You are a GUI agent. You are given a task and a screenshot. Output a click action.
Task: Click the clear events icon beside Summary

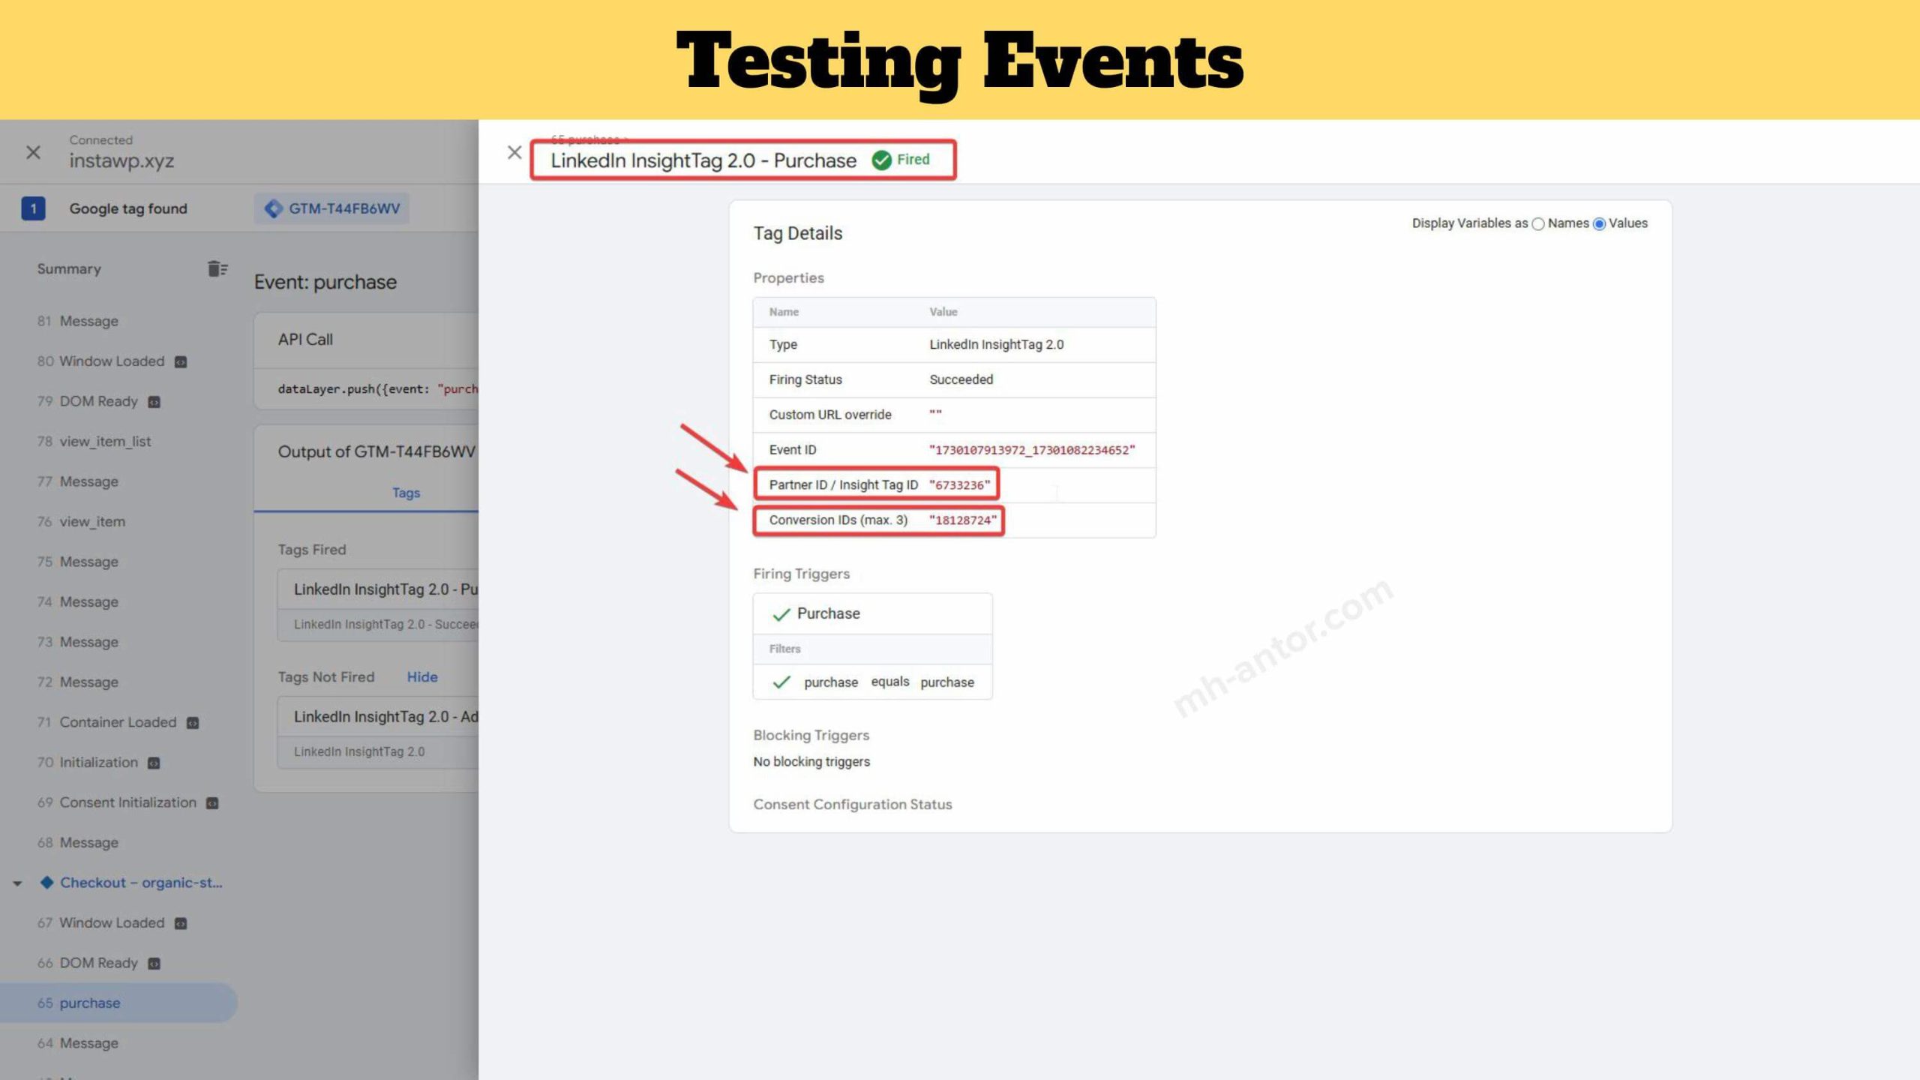pos(217,268)
